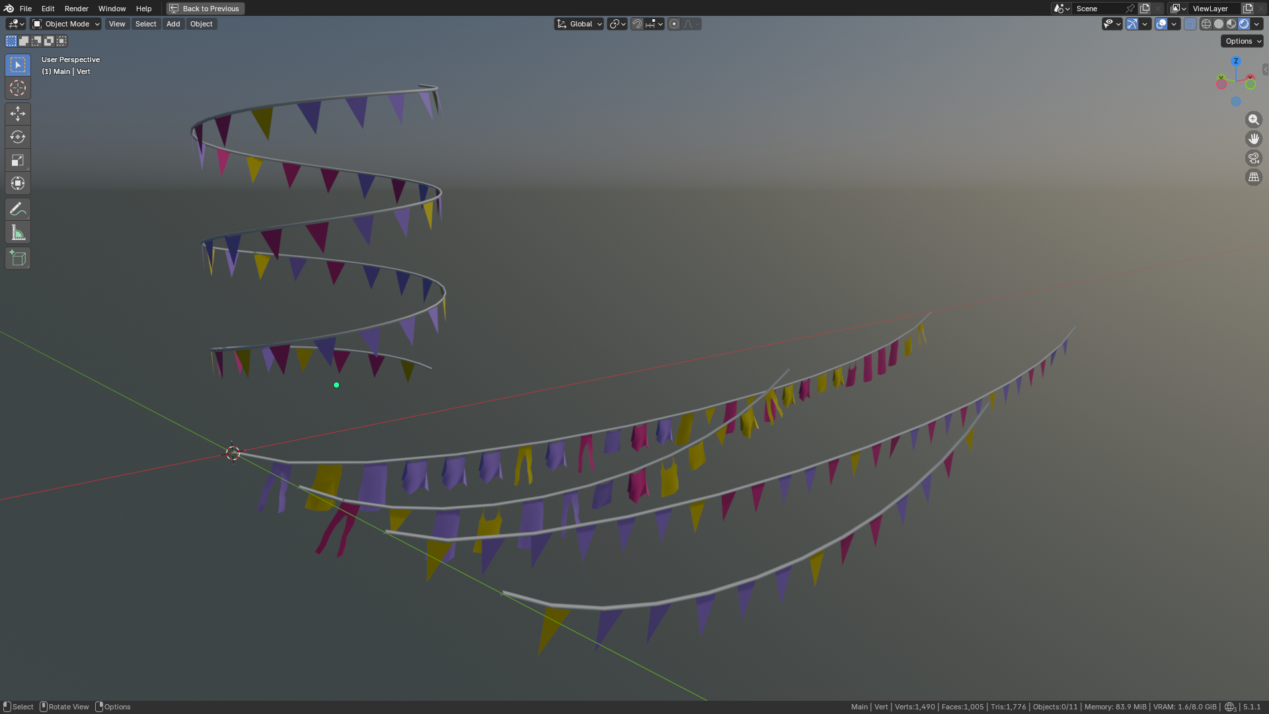This screenshot has width=1269, height=714.
Task: Open the Render menu
Action: point(77,9)
